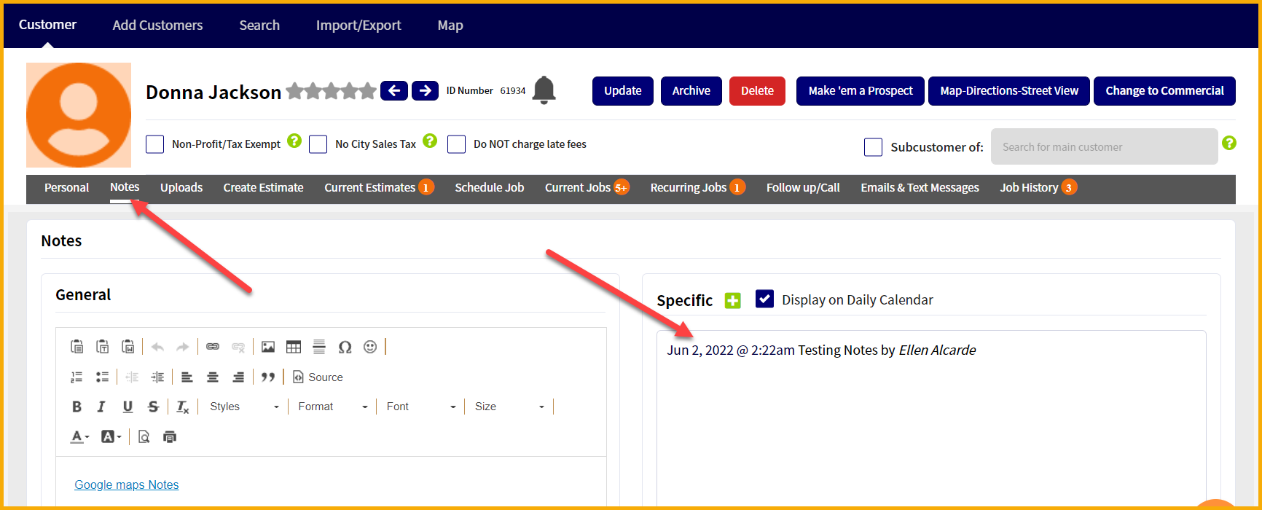Screen dimensions: 1262x510
Task: Open help for No City Sales Tax
Action: coord(430,141)
